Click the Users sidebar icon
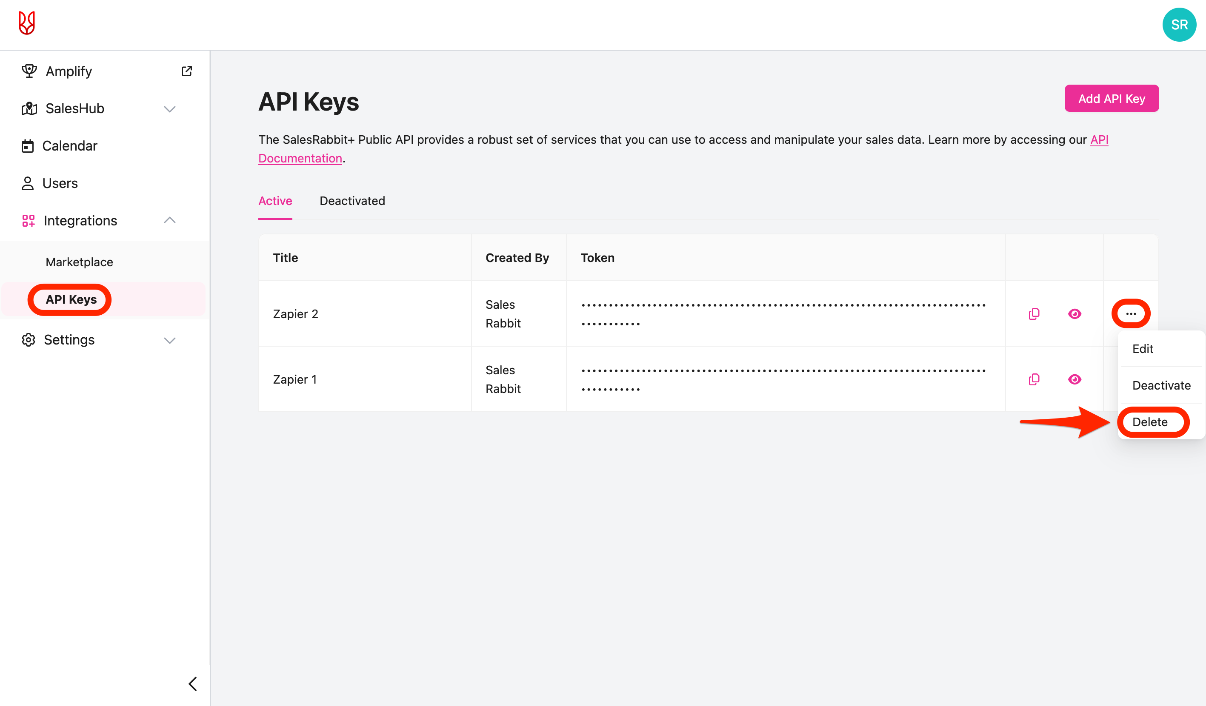Image resolution: width=1206 pixels, height=706 pixels. coord(28,183)
